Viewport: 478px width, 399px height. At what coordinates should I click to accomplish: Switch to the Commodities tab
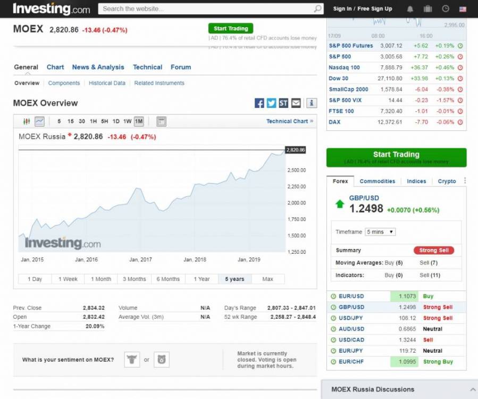378,181
